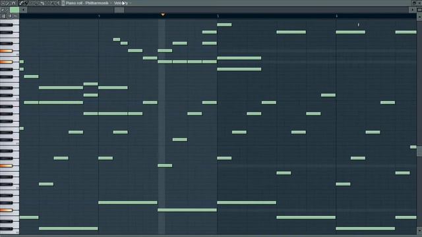This screenshot has width=422, height=237.
Task: Open the piano roll tools wrench menu
Action: tap(8, 3)
